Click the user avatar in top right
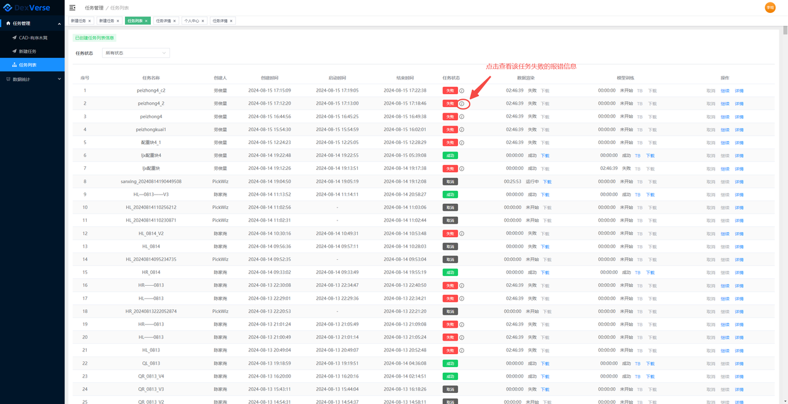The height and width of the screenshot is (404, 788). [770, 7]
